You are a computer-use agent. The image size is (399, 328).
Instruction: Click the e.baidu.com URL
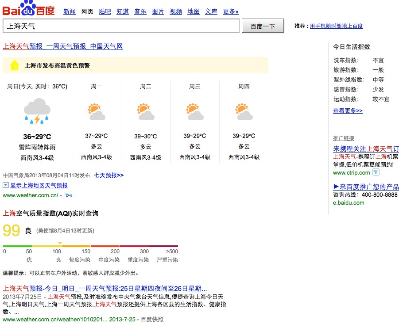[x=349, y=203]
